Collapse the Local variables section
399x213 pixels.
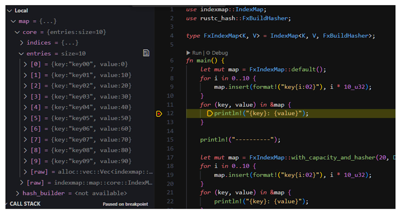pyautogui.click(x=10, y=11)
